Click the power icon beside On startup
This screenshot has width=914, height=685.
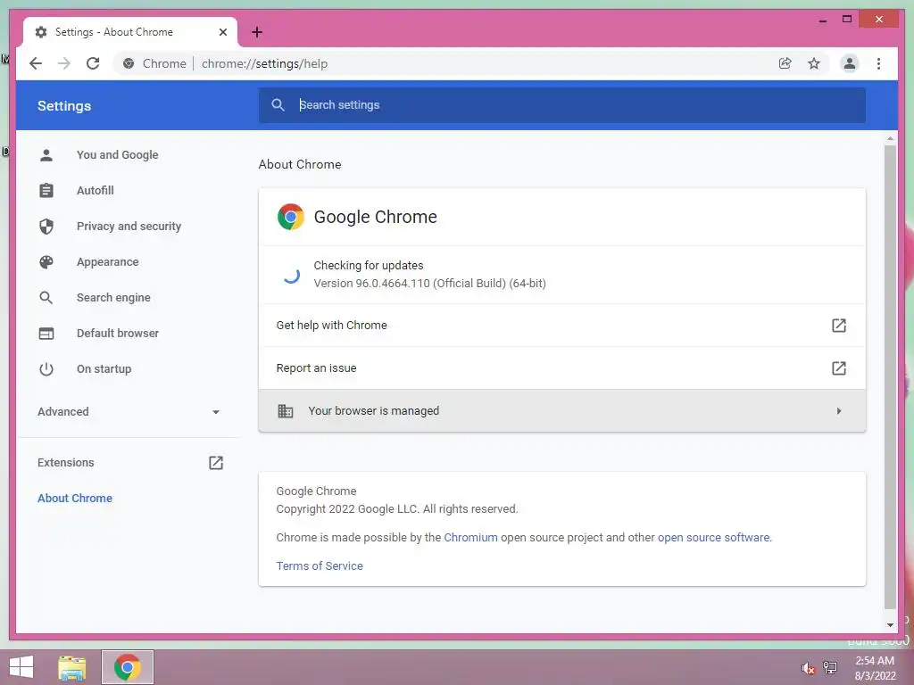pos(46,369)
